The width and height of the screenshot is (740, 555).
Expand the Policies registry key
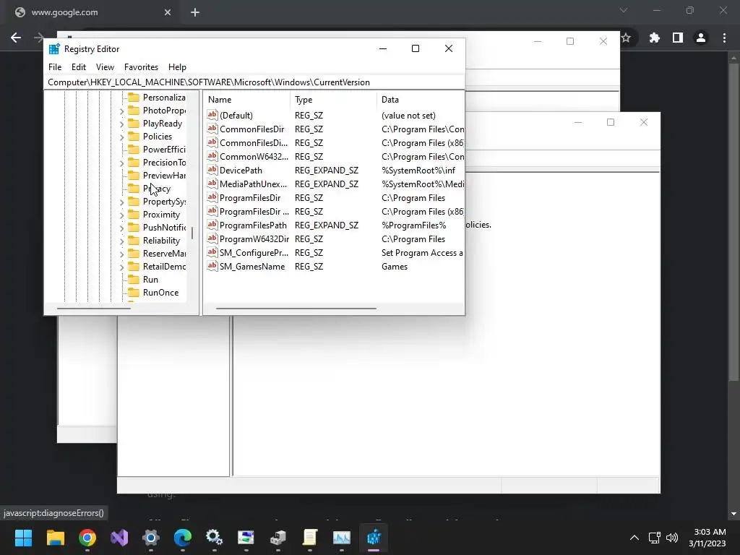[121, 137]
